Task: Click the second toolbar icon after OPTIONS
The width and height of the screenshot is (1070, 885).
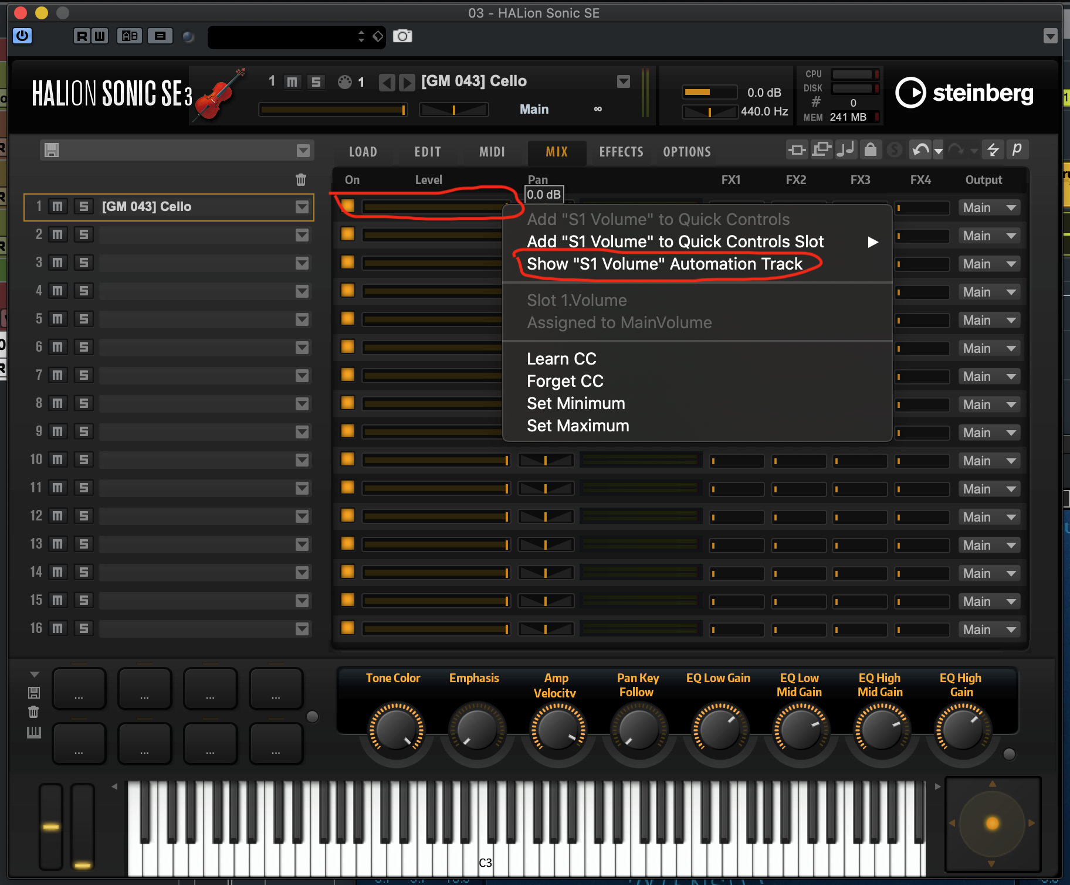Action: coord(821,150)
